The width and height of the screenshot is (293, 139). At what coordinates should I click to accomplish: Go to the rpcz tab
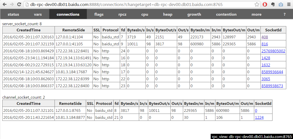pos(122,14)
